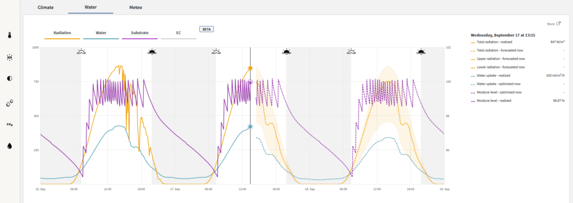This screenshot has height=203, width=573.
Task: Click the orange square radiation data marker
Action: click(x=250, y=68)
